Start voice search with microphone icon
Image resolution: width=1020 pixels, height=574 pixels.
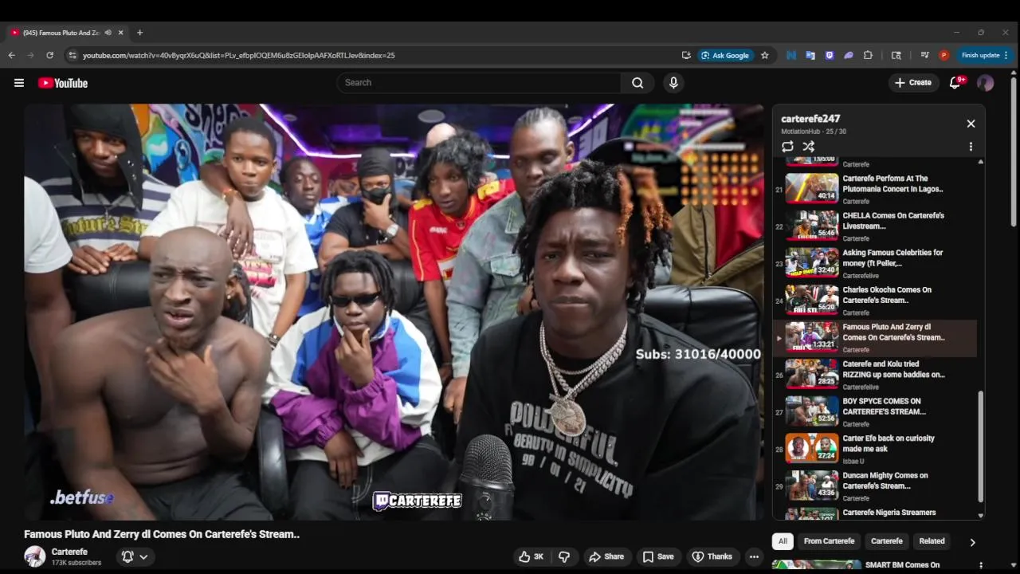673,83
